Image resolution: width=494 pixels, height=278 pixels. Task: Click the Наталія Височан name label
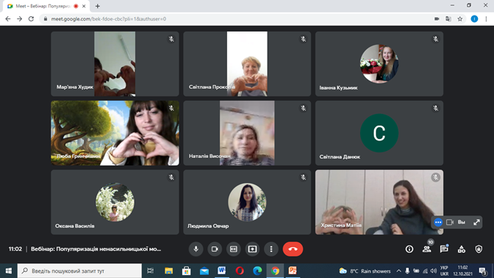click(210, 156)
